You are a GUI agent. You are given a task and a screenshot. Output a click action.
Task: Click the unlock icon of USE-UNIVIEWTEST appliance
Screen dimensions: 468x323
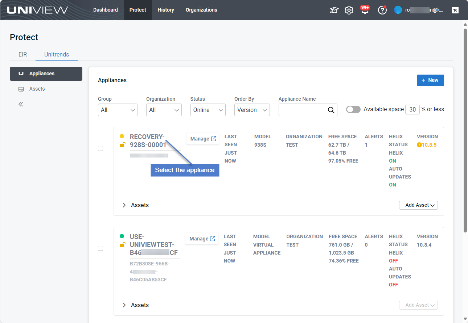[123, 245]
